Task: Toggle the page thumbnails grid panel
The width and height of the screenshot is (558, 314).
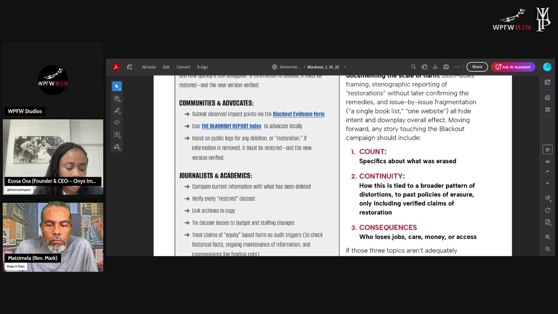Action: (x=548, y=109)
